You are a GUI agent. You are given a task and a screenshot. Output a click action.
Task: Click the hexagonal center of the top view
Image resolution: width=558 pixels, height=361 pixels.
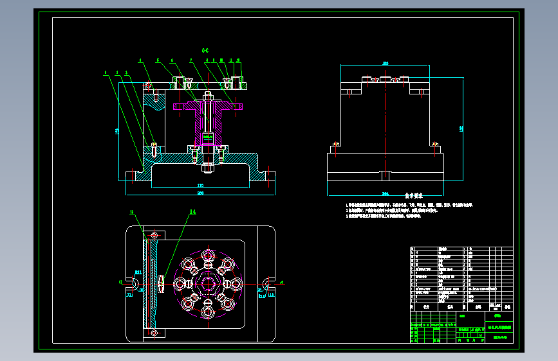point(208,284)
